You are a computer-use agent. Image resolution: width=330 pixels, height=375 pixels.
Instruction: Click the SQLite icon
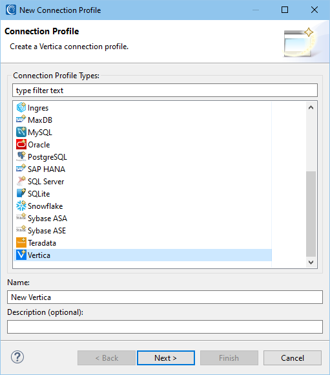(21, 194)
